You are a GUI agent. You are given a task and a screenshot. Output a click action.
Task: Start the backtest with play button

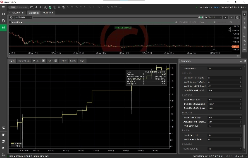pos(225,17)
